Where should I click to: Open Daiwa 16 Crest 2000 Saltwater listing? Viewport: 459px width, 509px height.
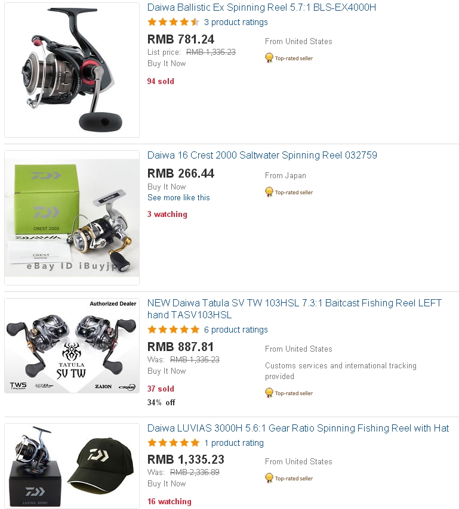[x=262, y=156]
